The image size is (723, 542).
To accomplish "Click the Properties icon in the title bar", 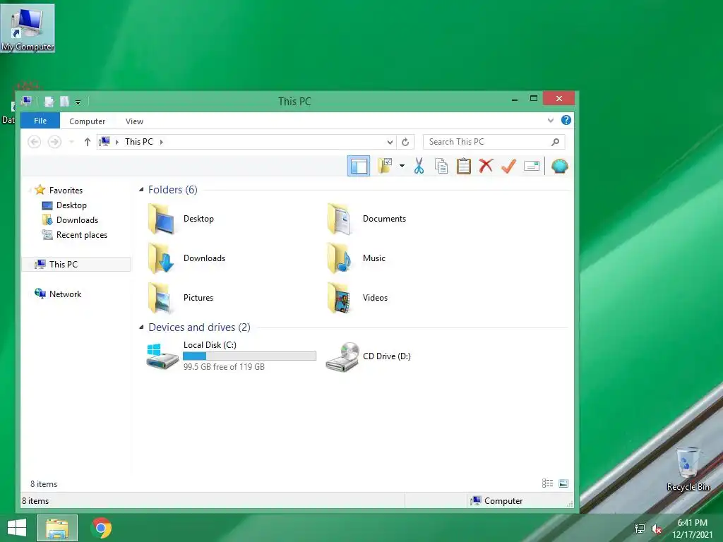I will pyautogui.click(x=49, y=102).
